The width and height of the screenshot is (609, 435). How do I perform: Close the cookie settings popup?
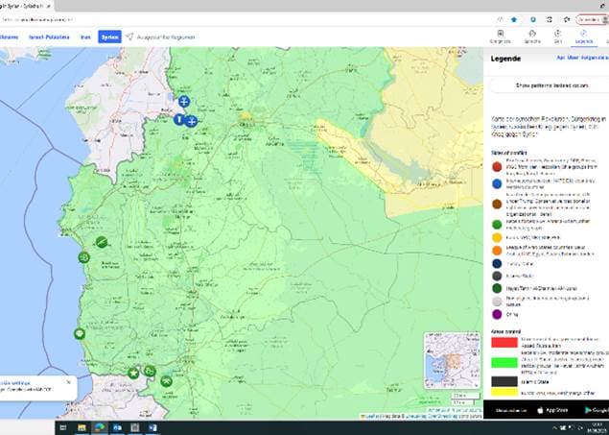click(68, 381)
